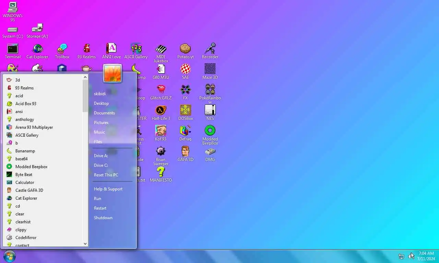Launch NES emulator icon

(x=210, y=113)
